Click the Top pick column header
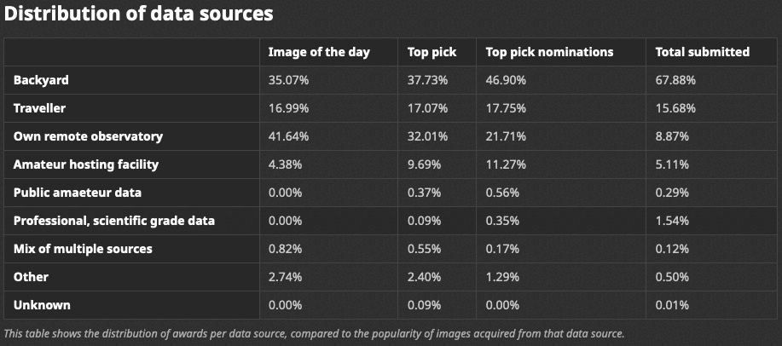Image resolution: width=782 pixels, height=346 pixels. (432, 52)
